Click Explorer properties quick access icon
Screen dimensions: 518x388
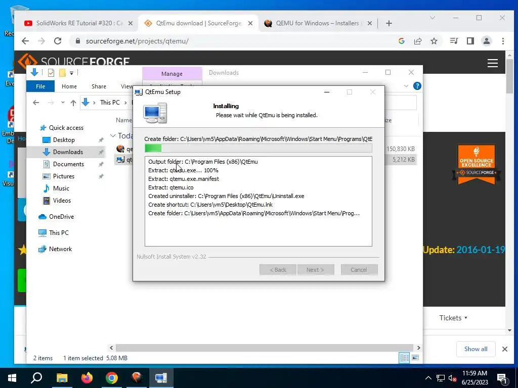pyautogui.click(x=51, y=73)
